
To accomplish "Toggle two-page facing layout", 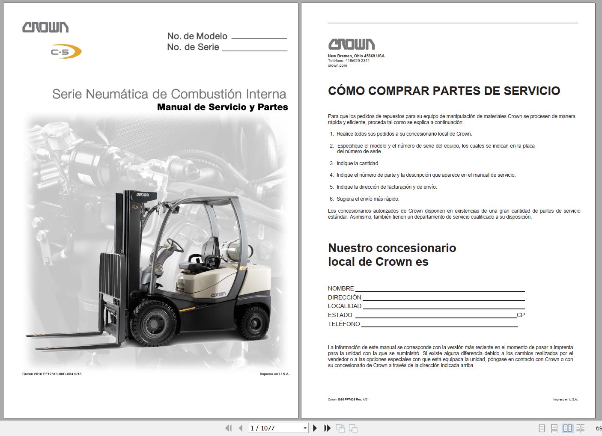I will coord(567,428).
